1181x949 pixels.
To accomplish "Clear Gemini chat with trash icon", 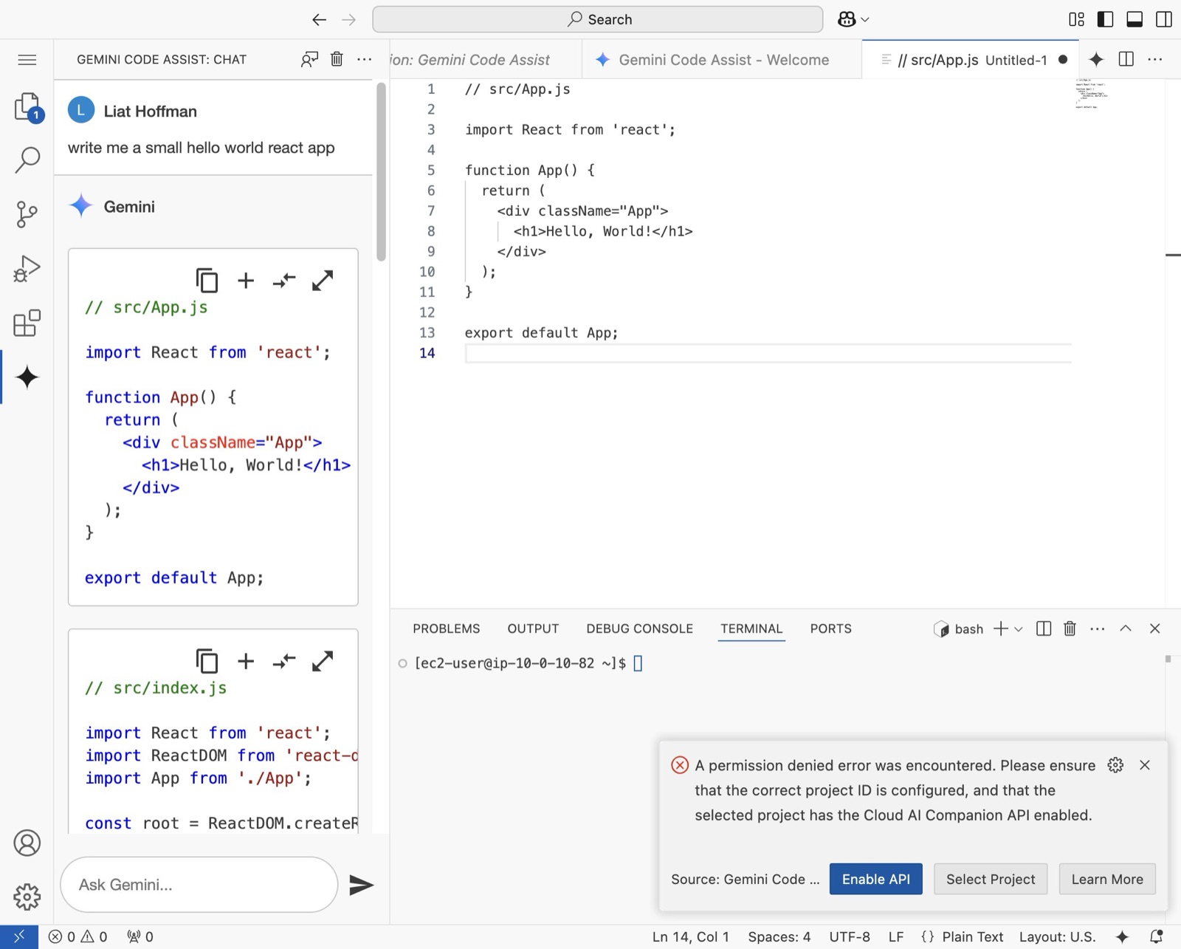I will coord(337,59).
